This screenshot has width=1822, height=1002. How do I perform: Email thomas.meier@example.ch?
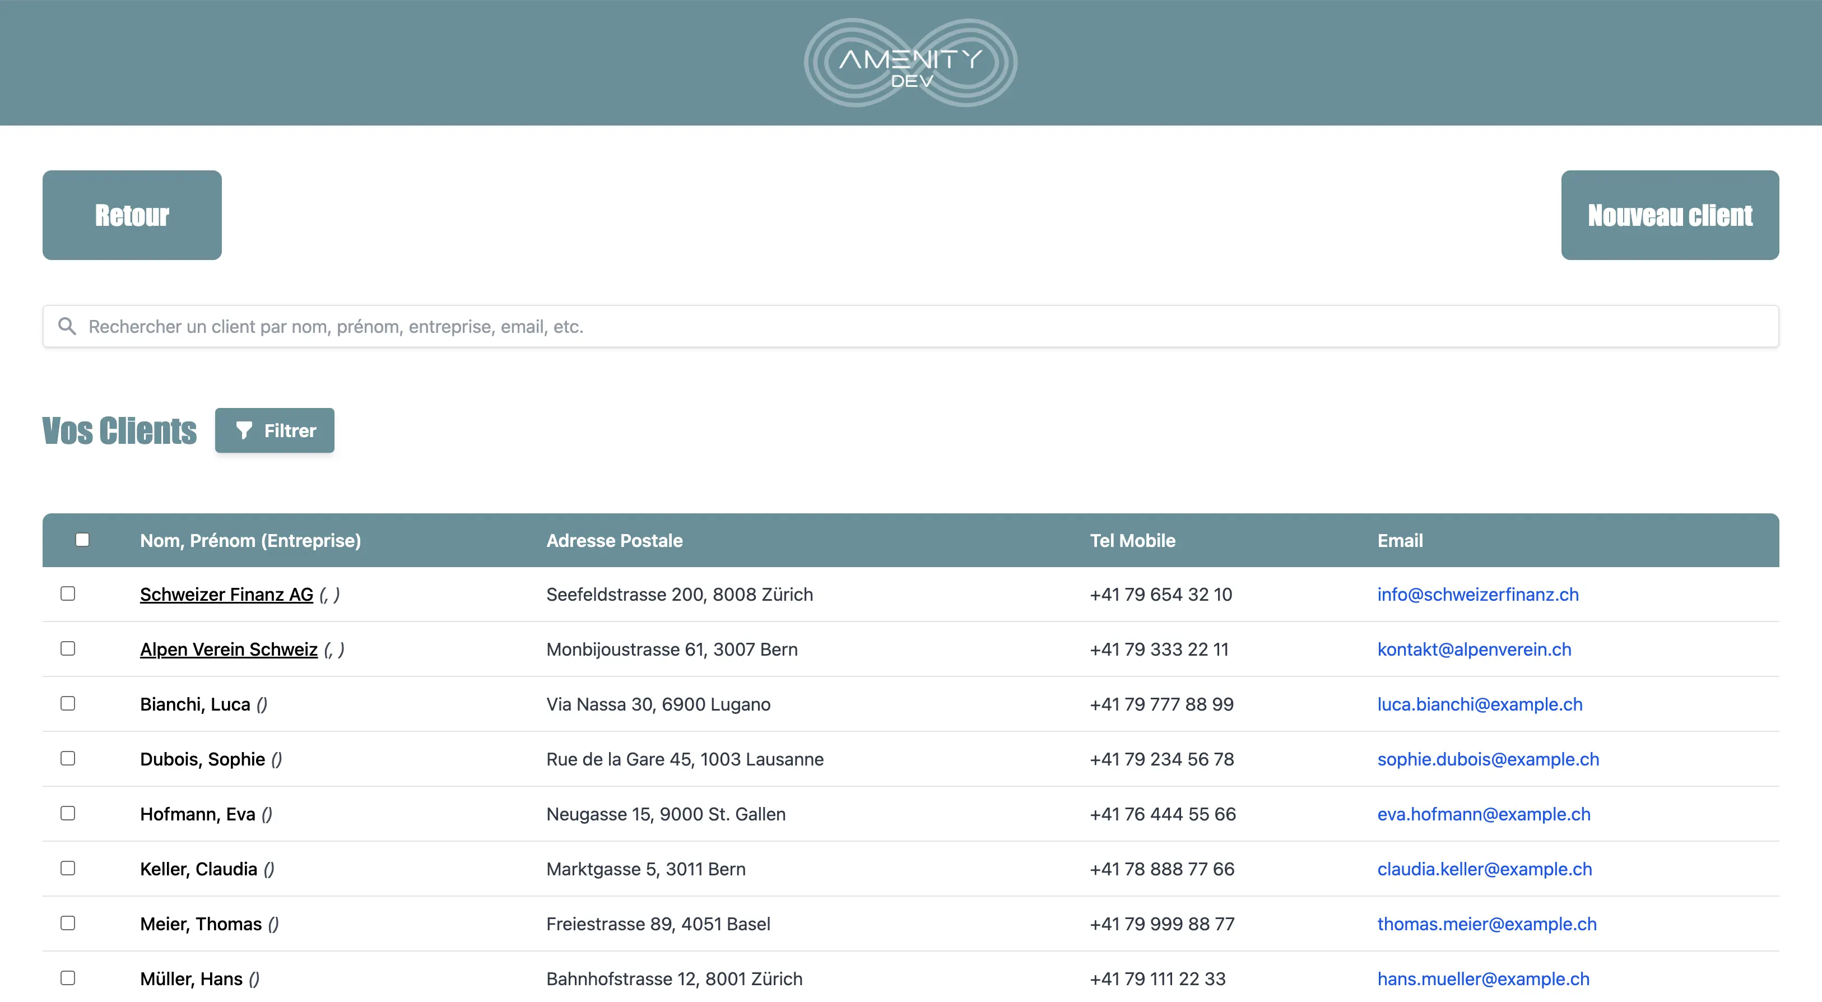click(x=1487, y=924)
